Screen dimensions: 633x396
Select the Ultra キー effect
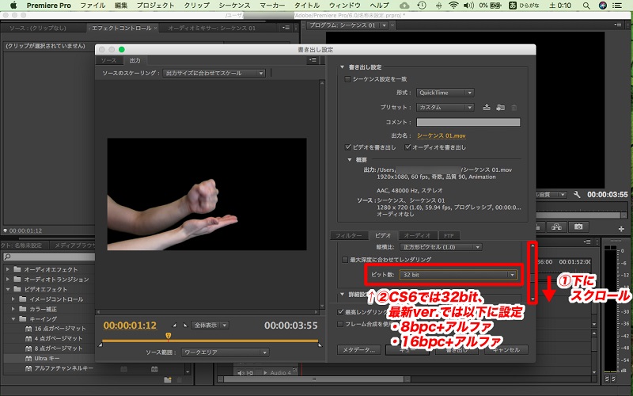click(47, 358)
